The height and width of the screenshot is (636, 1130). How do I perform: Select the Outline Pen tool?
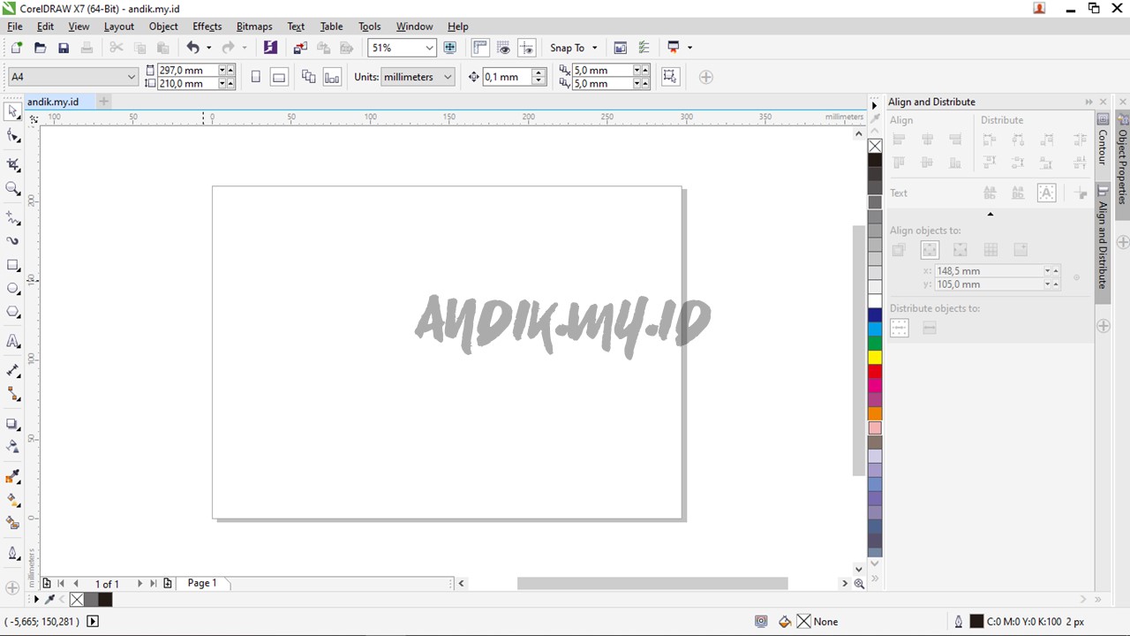12,553
